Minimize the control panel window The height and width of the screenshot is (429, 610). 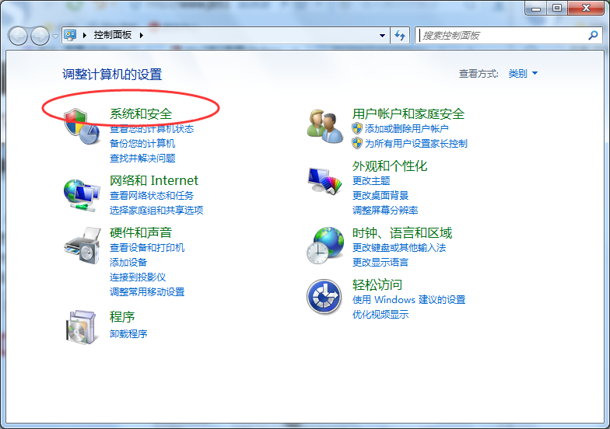click(x=536, y=8)
